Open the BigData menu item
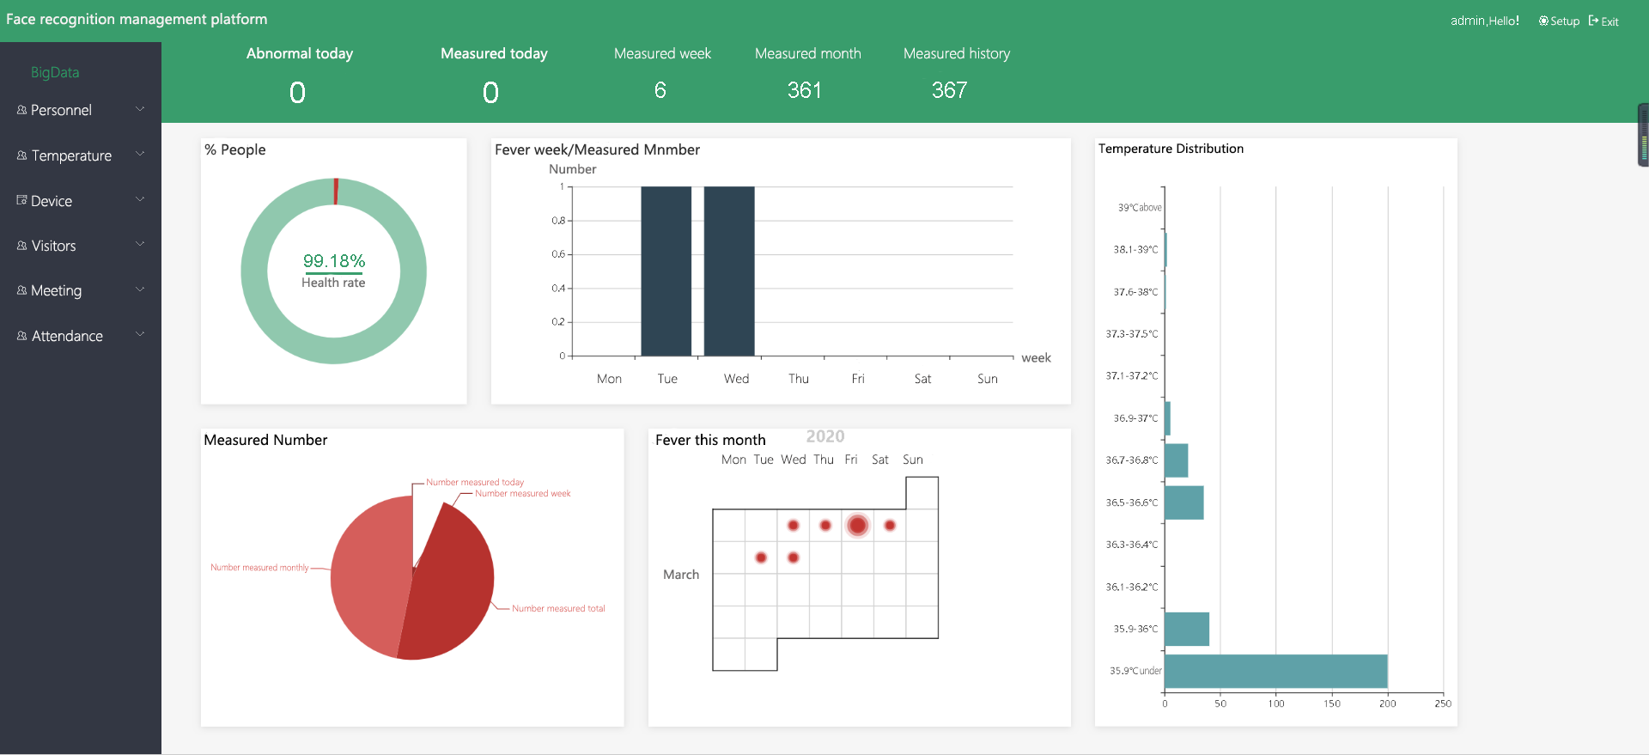Screen dimensions: 1649x755 [x=55, y=72]
